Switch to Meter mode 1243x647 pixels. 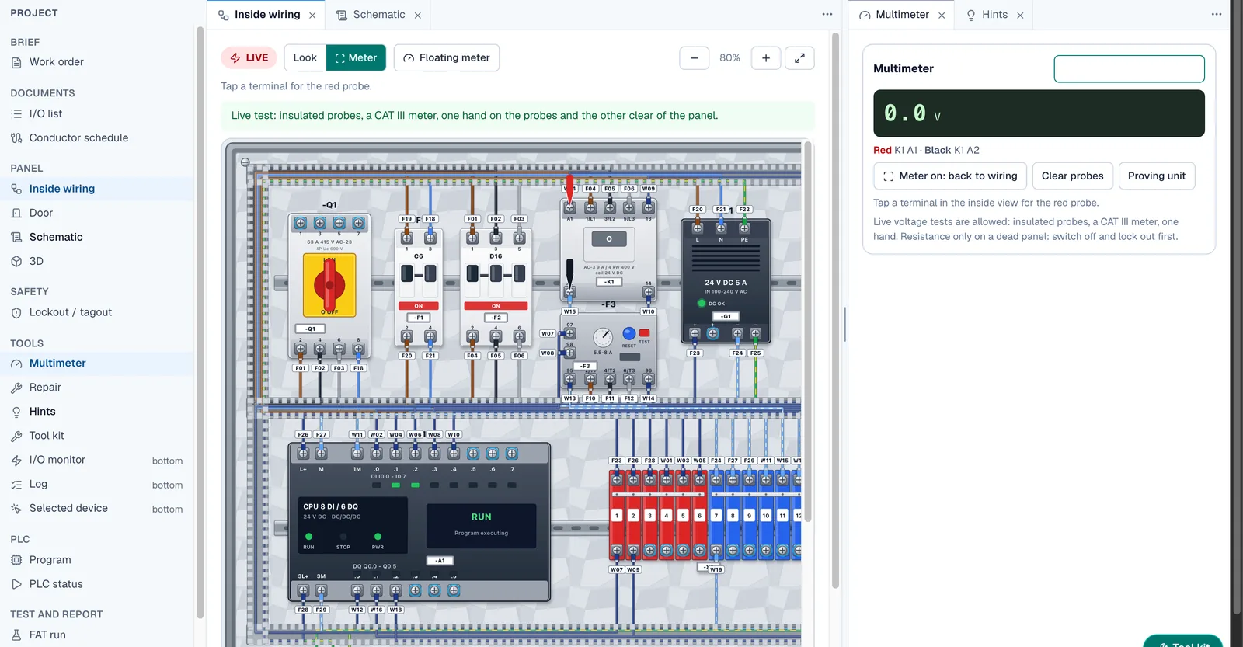pyautogui.click(x=356, y=57)
